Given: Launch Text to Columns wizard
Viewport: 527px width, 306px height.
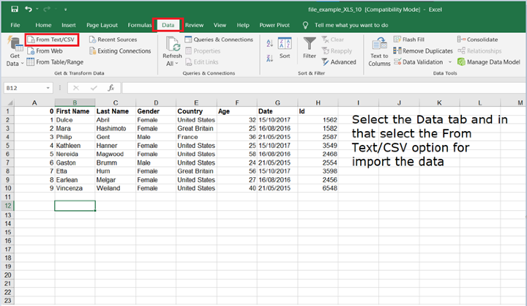Looking at the screenshot, I should coord(379,51).
